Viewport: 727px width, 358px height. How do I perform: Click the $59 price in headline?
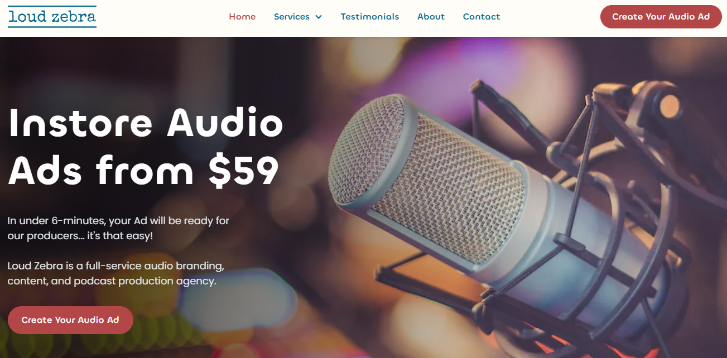[243, 170]
